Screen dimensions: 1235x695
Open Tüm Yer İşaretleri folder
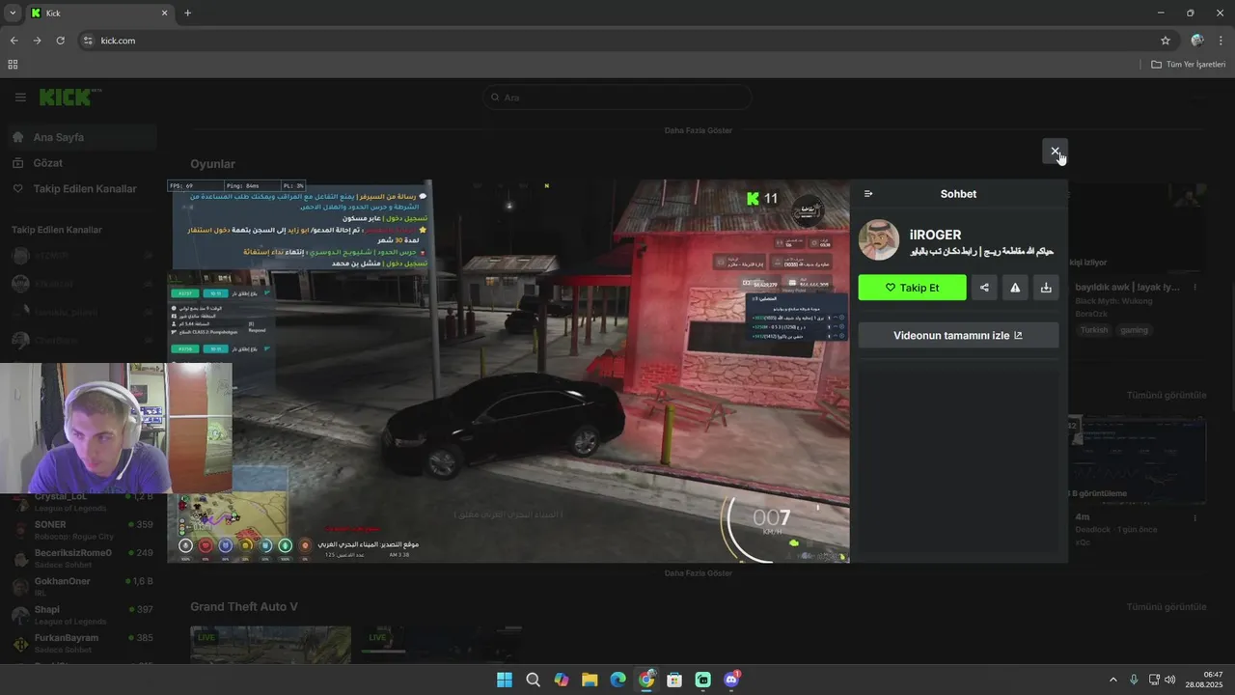tap(1189, 65)
